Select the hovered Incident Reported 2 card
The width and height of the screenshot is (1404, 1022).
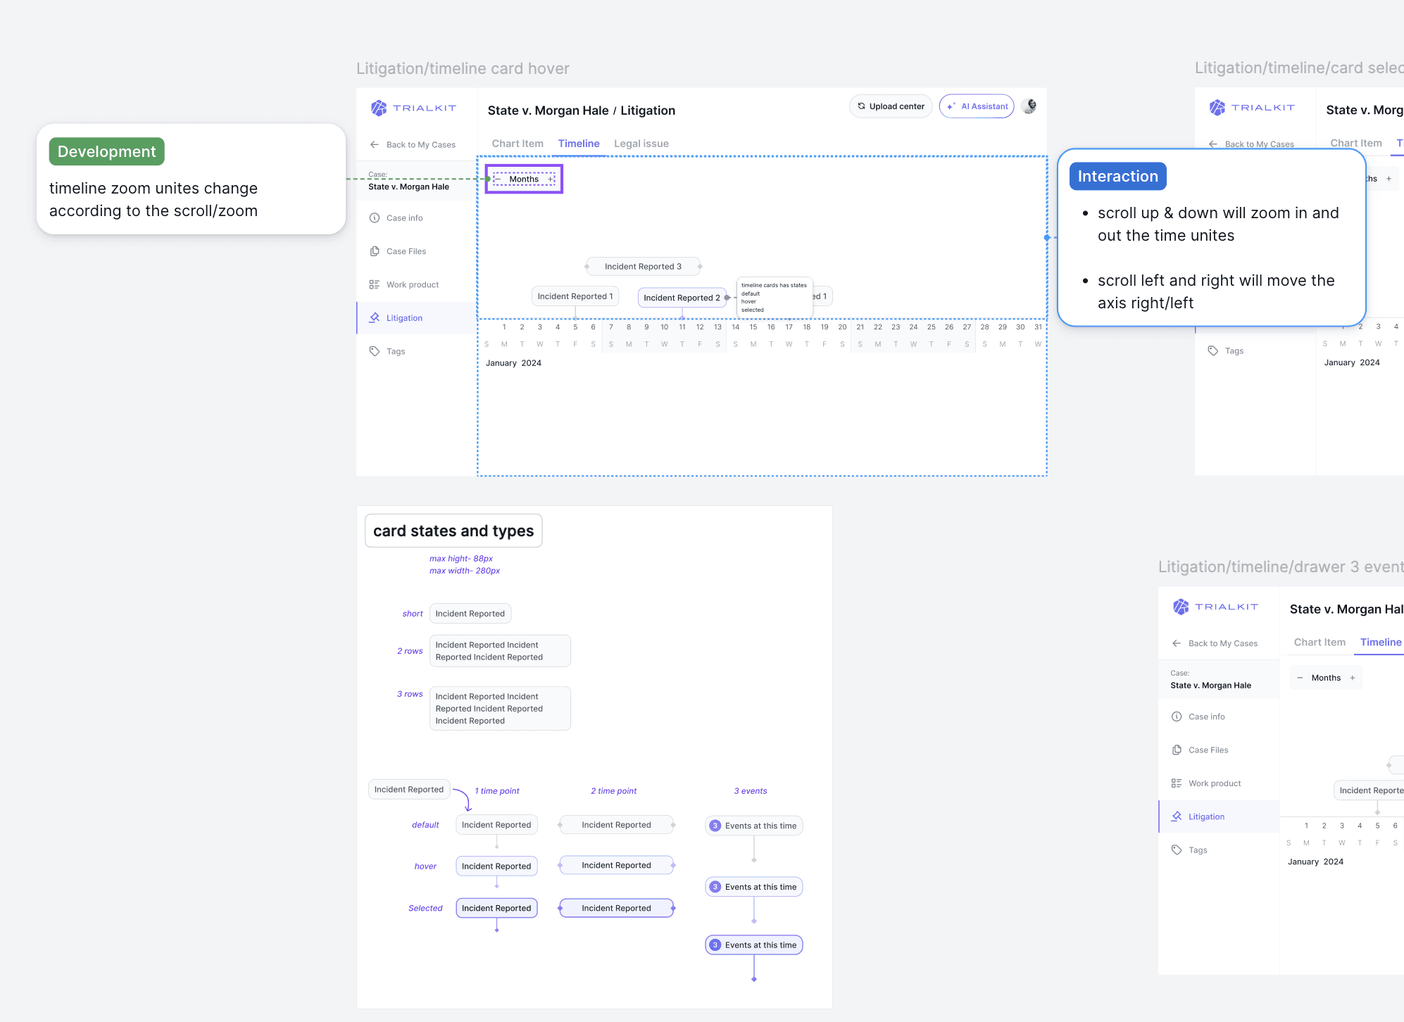[x=681, y=298]
